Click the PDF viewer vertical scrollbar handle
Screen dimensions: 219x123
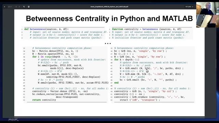click(x=216, y=64)
